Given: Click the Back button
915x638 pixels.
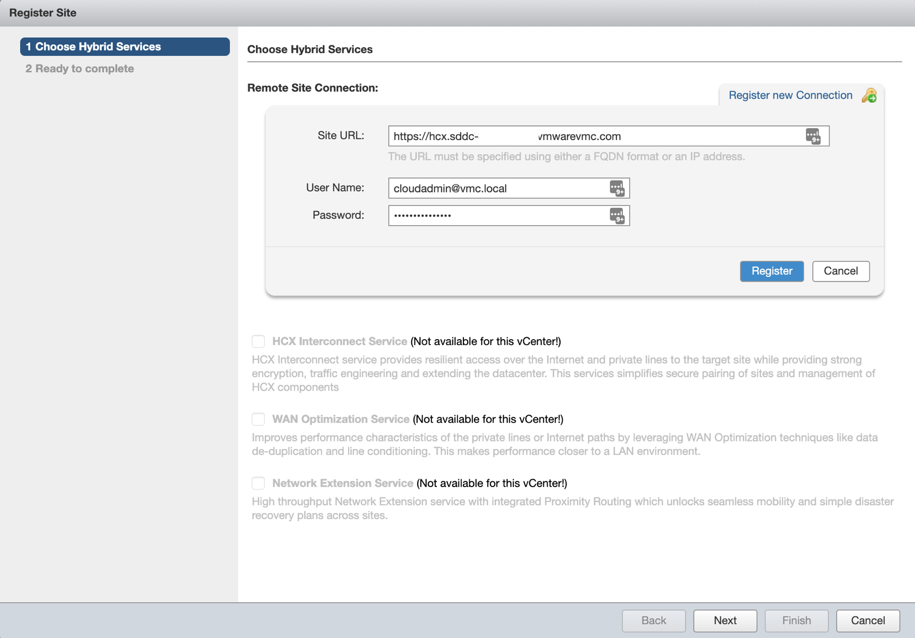Looking at the screenshot, I should pos(653,620).
